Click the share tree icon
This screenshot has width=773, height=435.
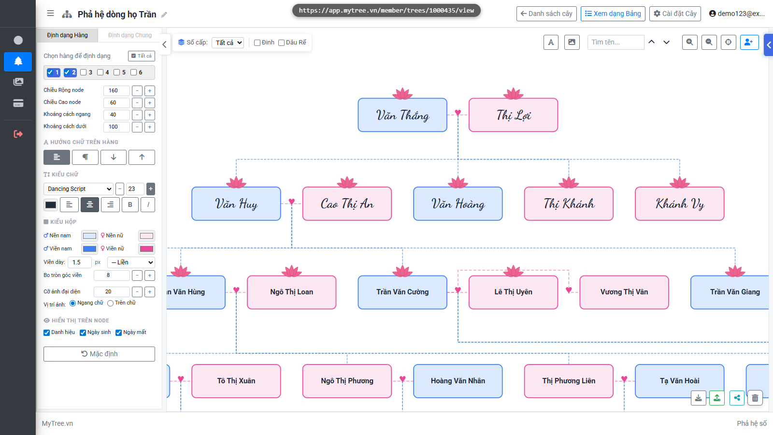point(737,398)
